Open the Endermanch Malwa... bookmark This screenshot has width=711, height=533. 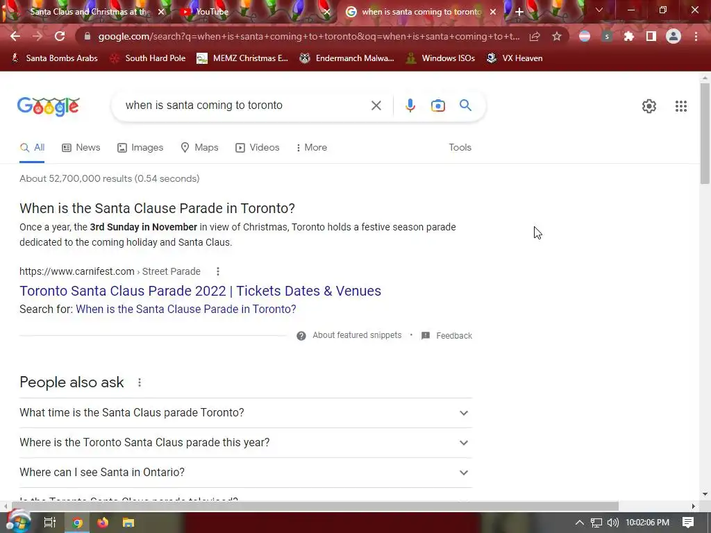click(347, 58)
